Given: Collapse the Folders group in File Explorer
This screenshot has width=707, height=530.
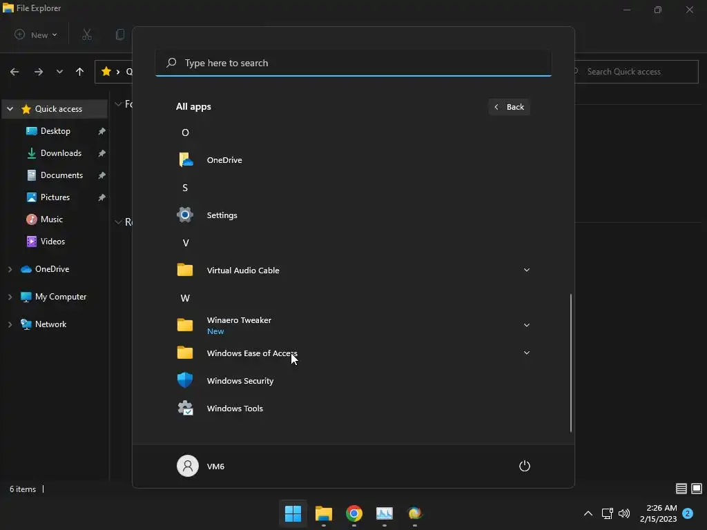Looking at the screenshot, I should [x=118, y=104].
